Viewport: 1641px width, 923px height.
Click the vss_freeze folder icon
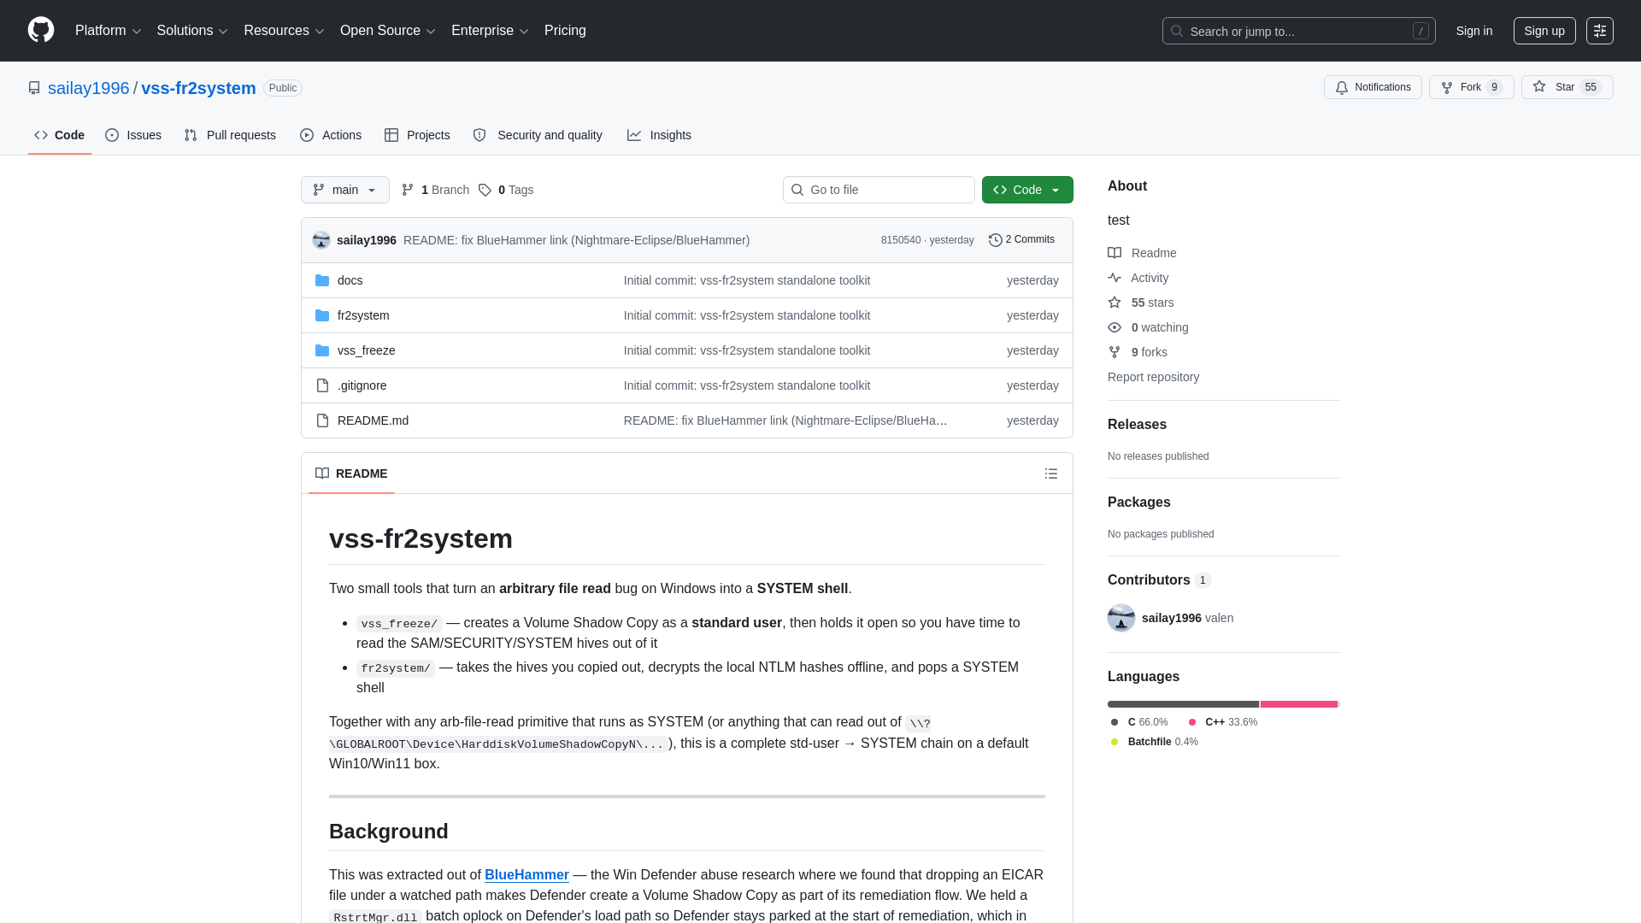click(x=322, y=350)
